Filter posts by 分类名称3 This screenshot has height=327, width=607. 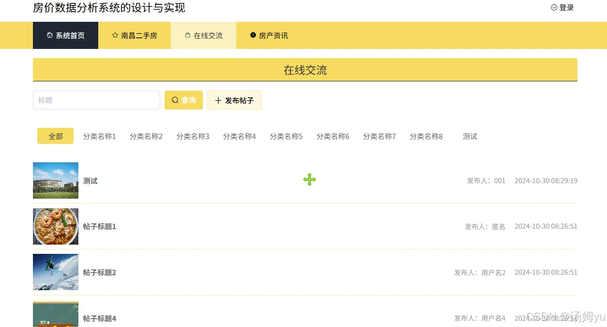[193, 137]
